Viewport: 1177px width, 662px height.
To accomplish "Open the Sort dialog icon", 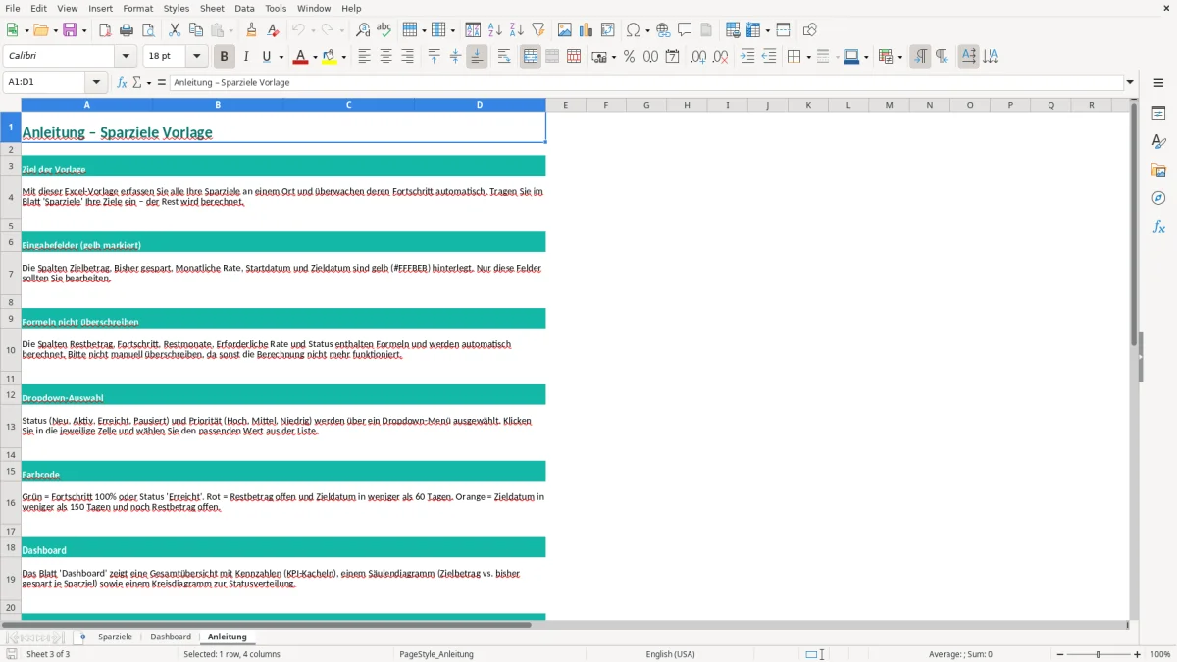I will pyautogui.click(x=473, y=30).
